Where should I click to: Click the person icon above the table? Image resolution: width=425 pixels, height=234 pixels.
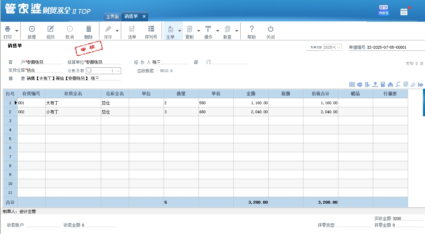[x=375, y=85]
